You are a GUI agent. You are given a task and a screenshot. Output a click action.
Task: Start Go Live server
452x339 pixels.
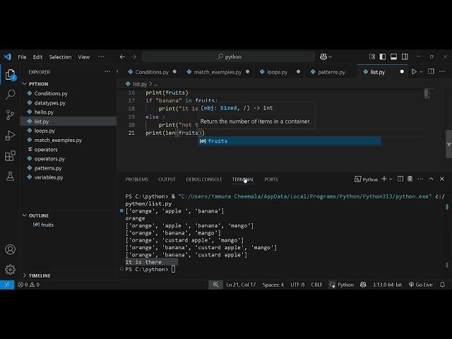tap(421, 285)
